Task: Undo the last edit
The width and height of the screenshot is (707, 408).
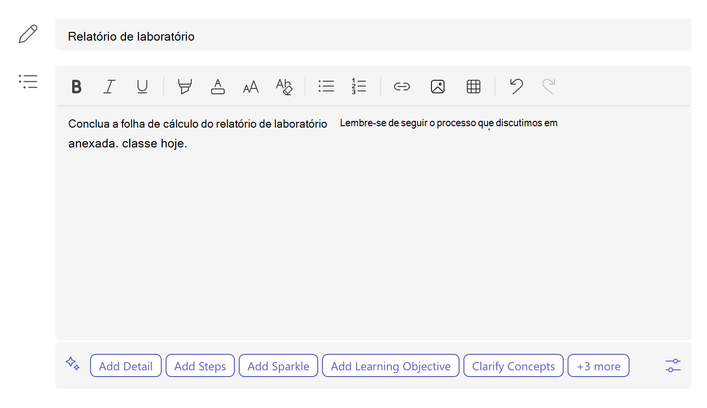Action: tap(516, 86)
